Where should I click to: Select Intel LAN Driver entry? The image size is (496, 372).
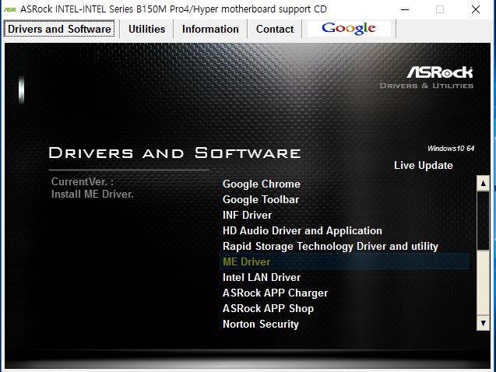261,278
